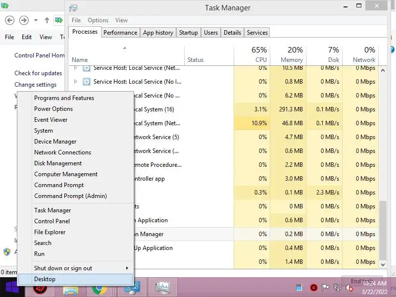Viewport: 396px width, 297px height.
Task: Switch to the App history tab
Action: (158, 33)
